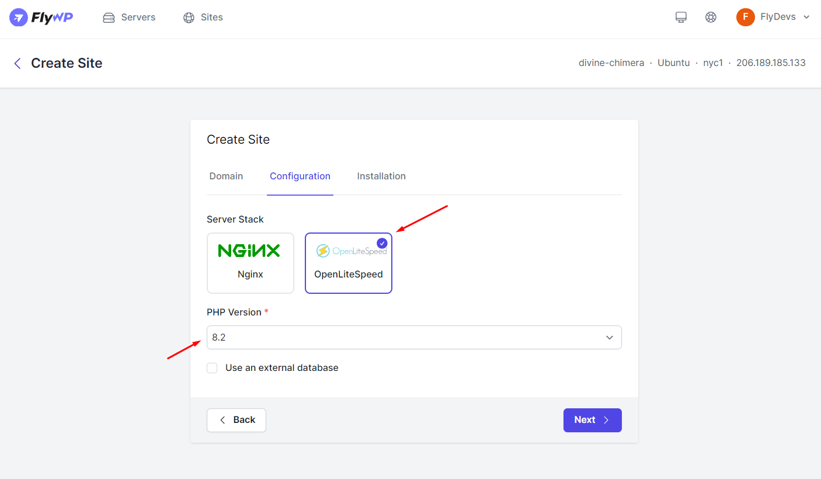Switch to the Domain tab

pos(226,176)
